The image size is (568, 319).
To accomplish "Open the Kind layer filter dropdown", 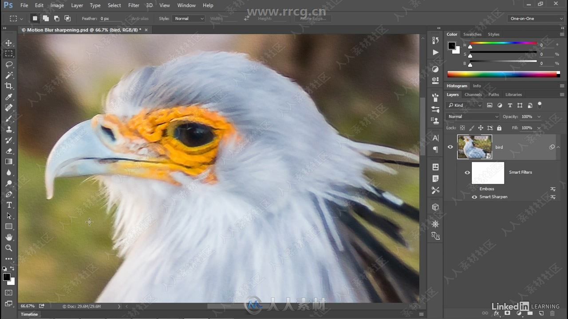I will point(464,105).
